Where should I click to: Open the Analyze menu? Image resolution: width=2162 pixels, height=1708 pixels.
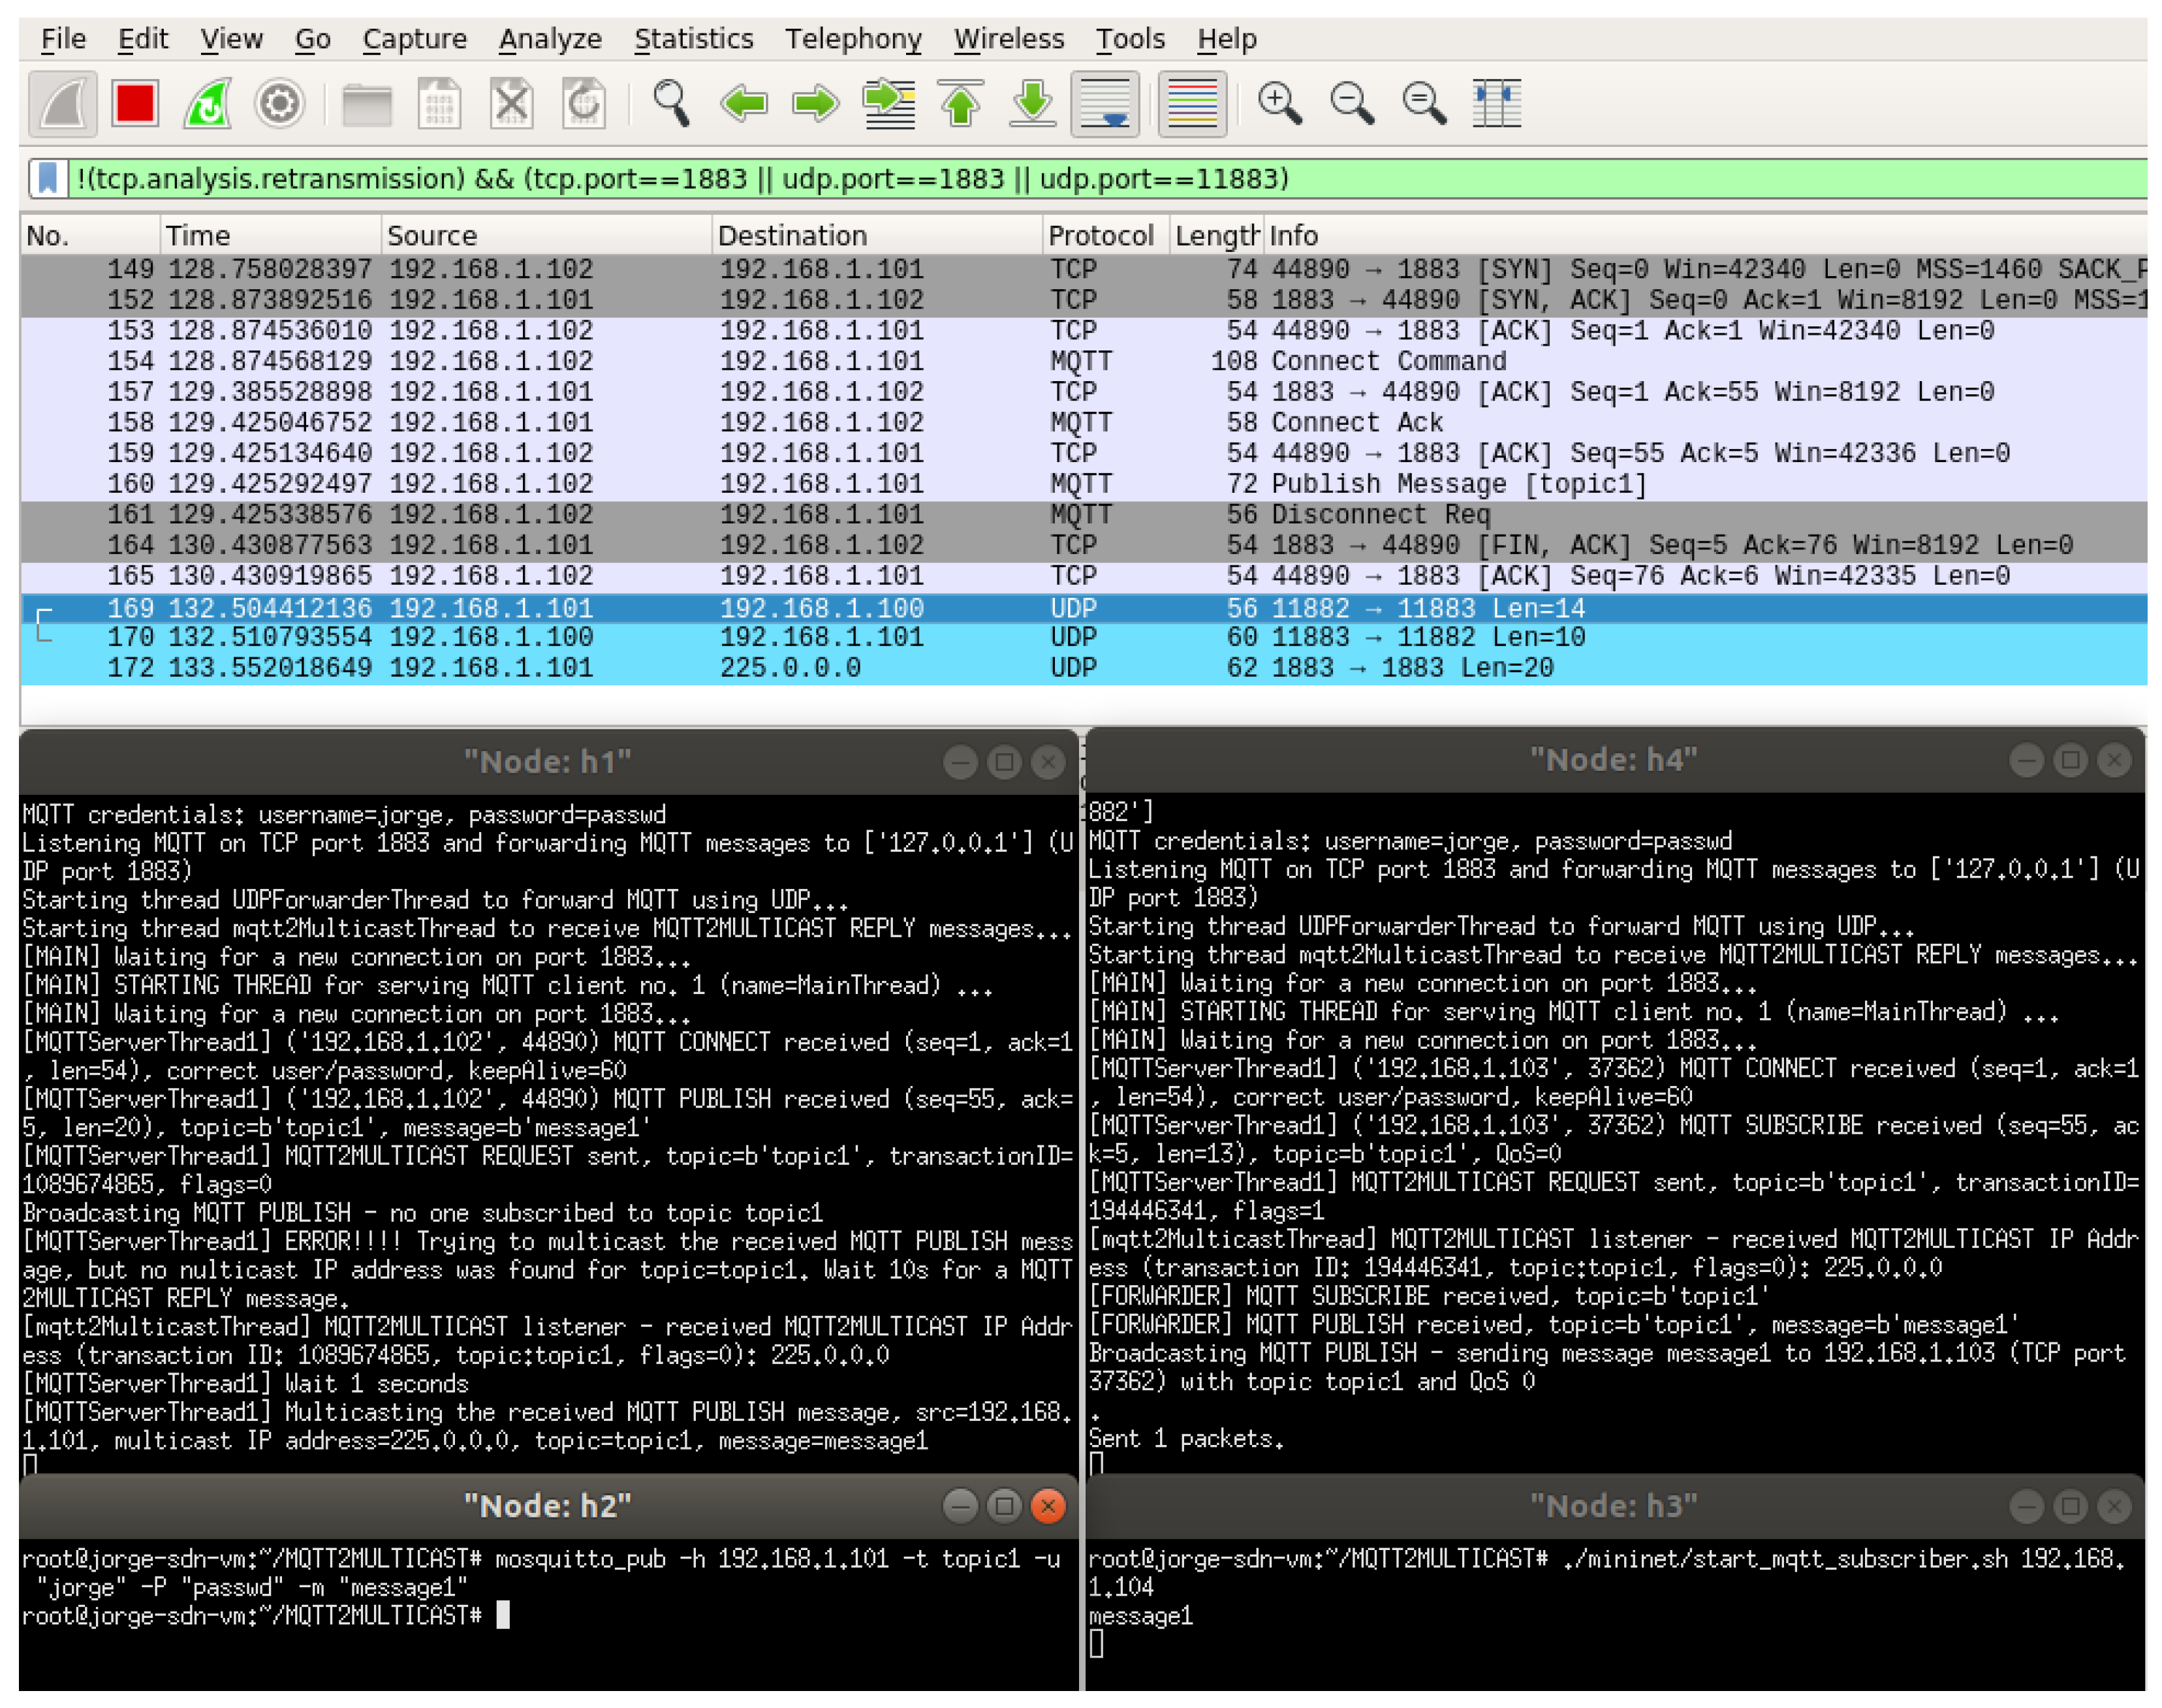point(550,39)
